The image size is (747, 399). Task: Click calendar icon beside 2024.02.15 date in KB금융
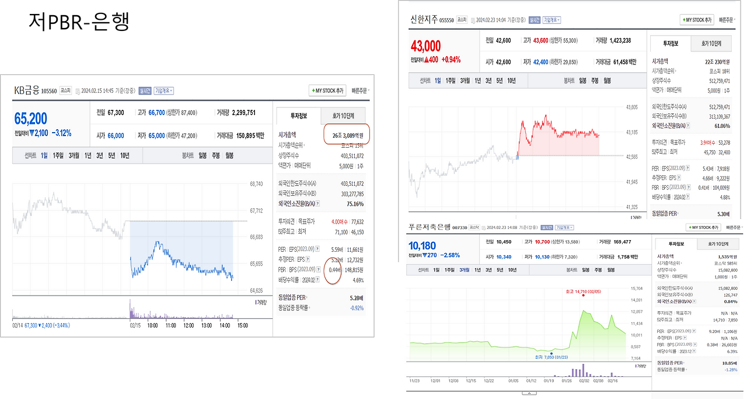(78, 91)
